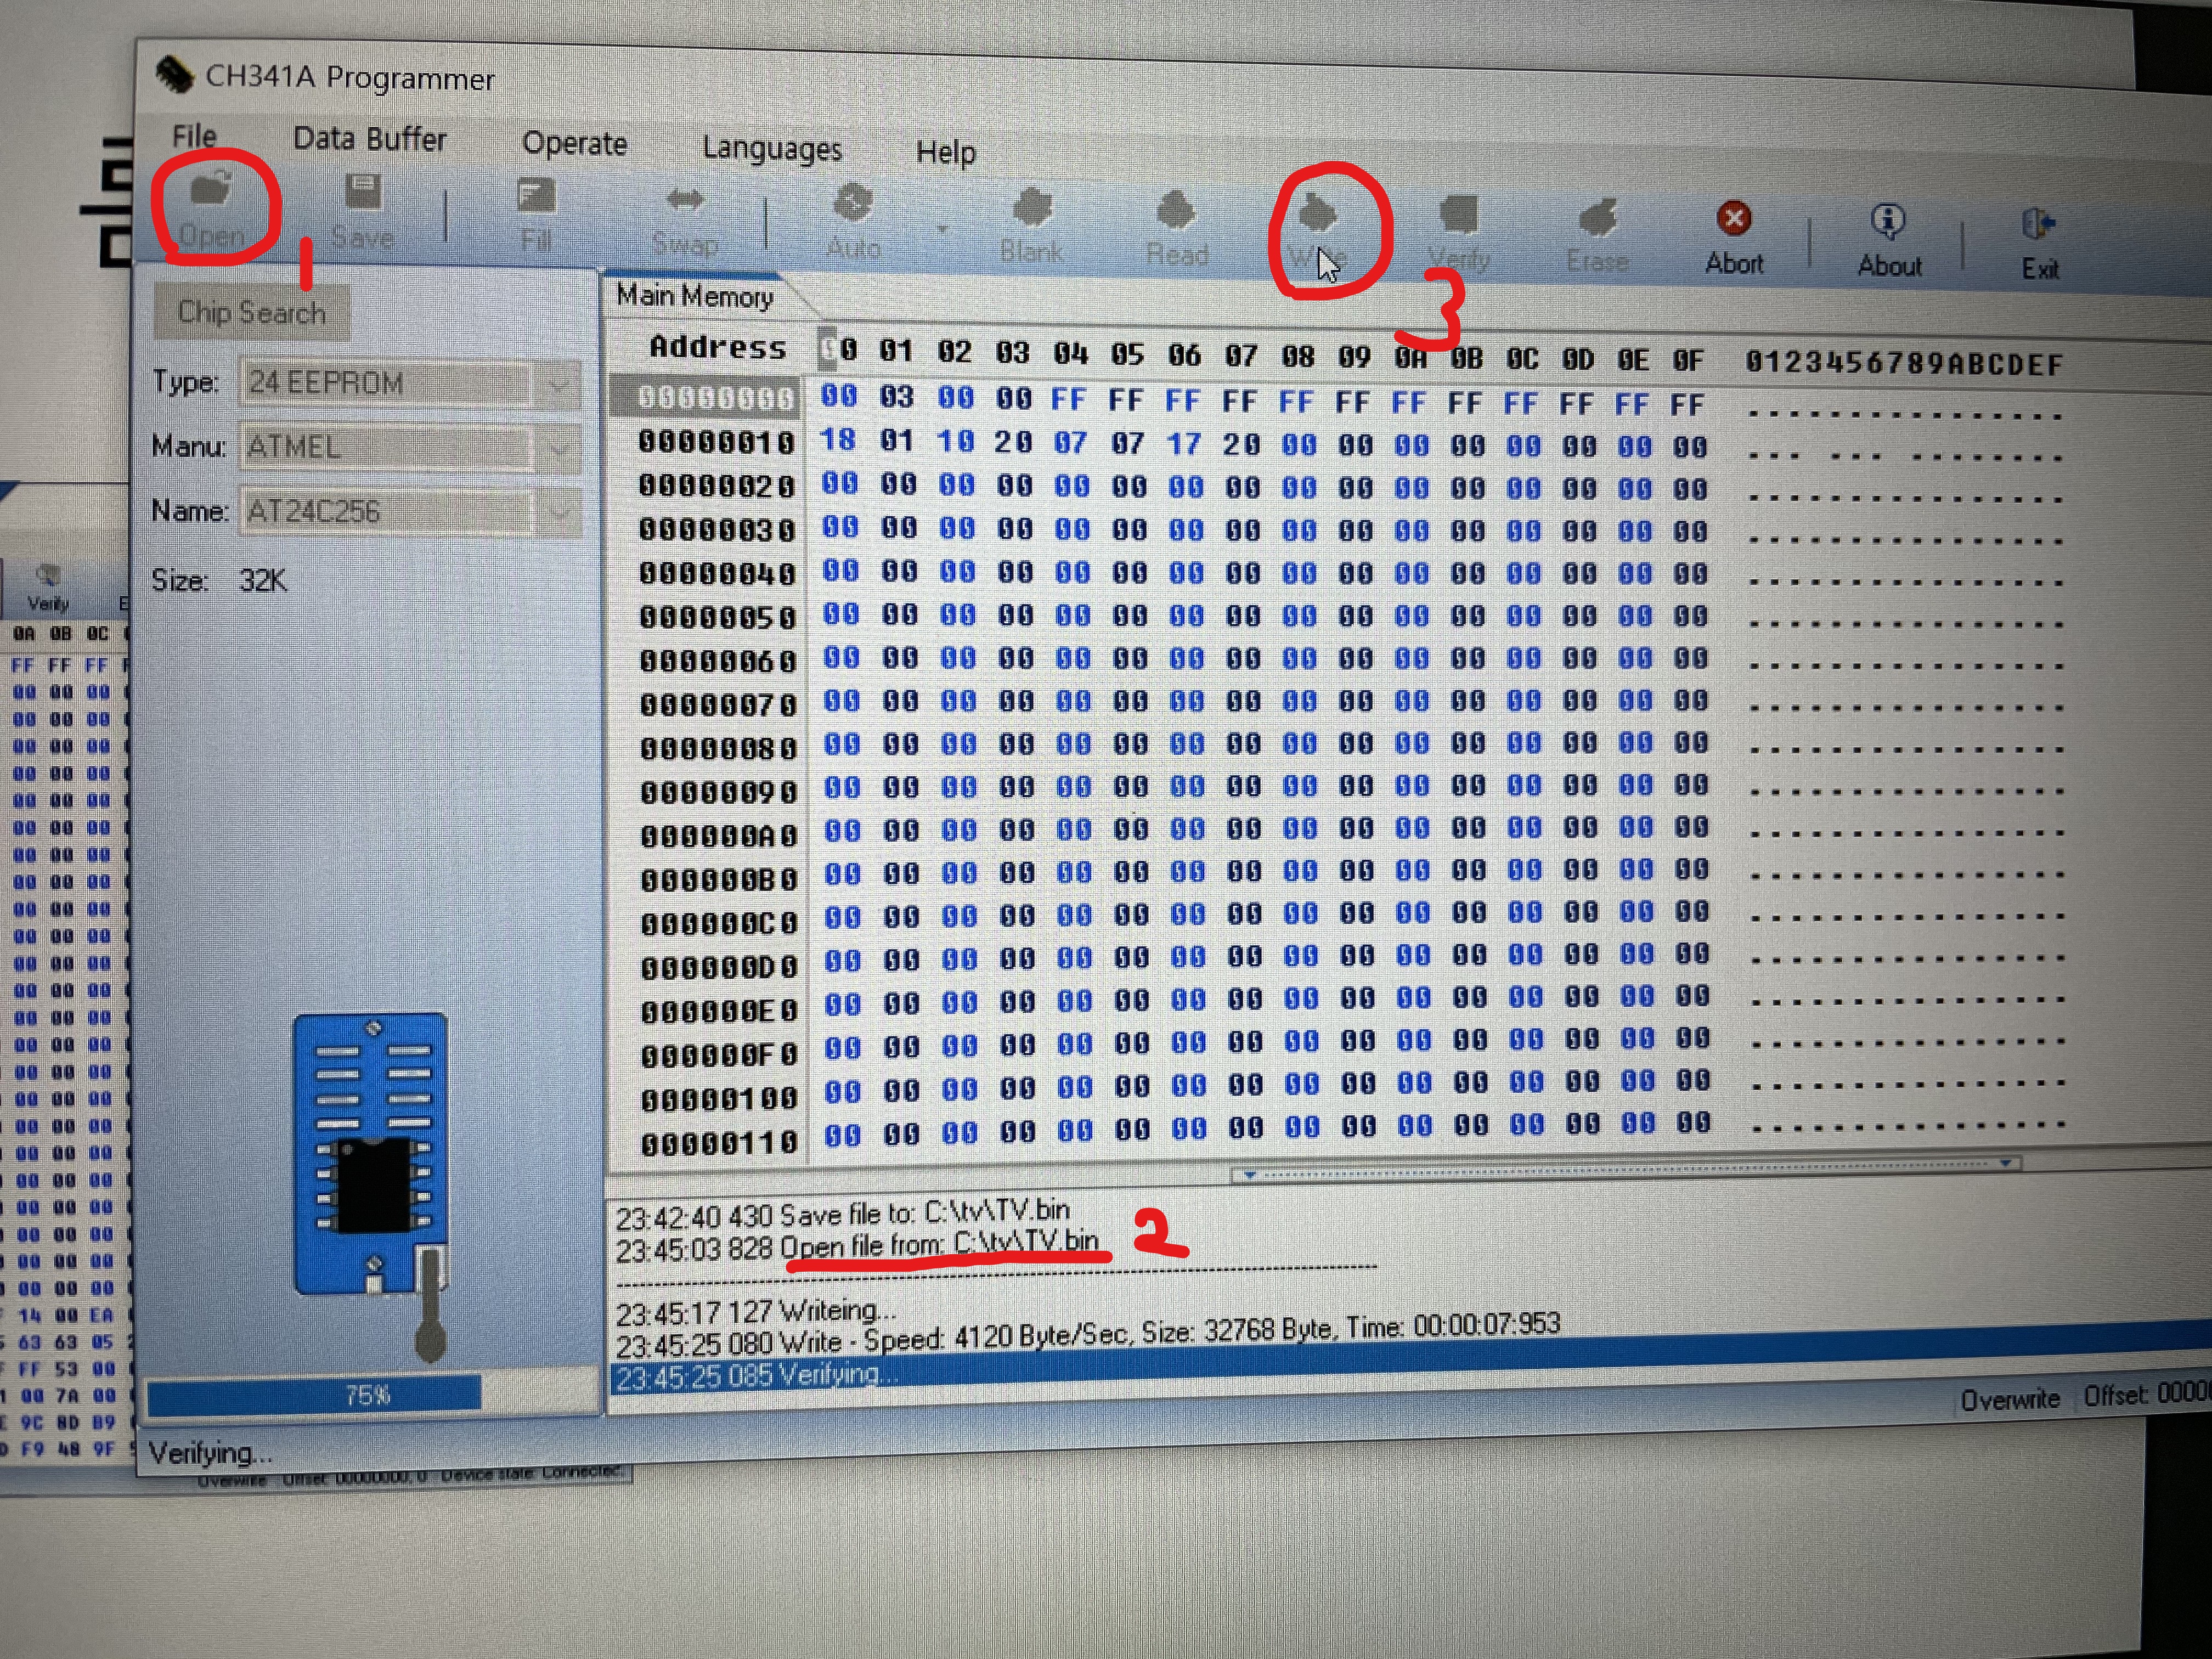The height and width of the screenshot is (1659, 2212).
Task: Select address row 00000110
Action: pos(719,1142)
